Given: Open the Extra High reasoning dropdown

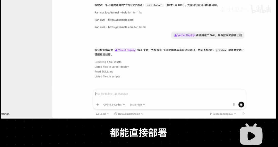Looking at the screenshot, I should point(137,105).
